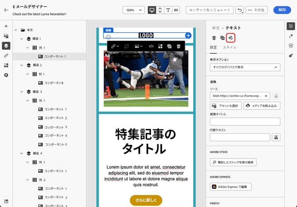Switch to the 設定 tab
Screen dimensions: 297x207
click(213, 47)
